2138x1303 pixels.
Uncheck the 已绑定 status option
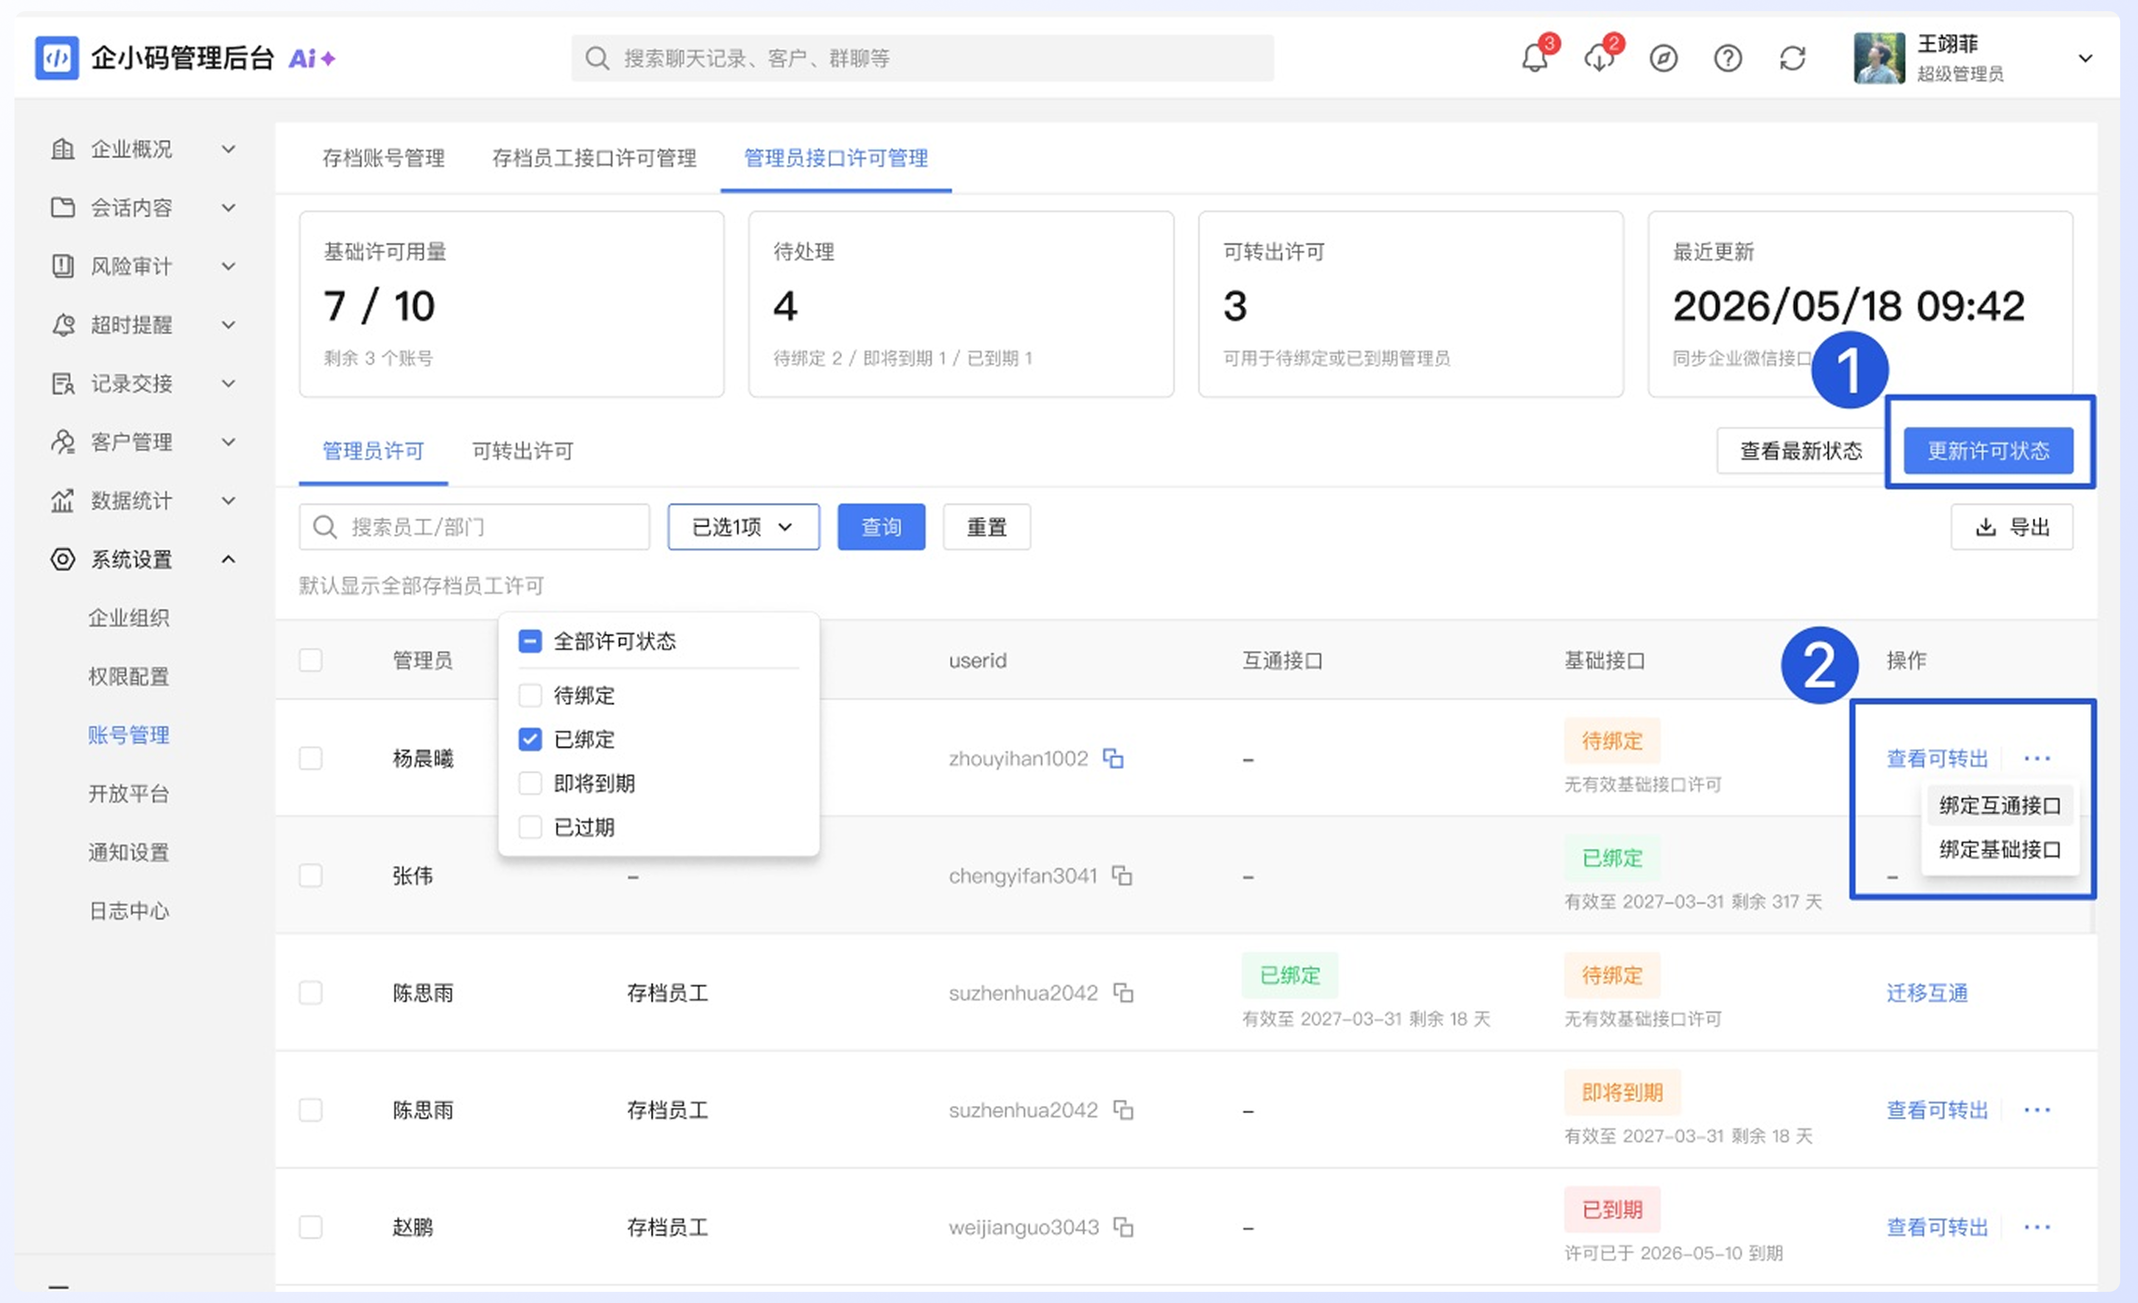coord(529,739)
